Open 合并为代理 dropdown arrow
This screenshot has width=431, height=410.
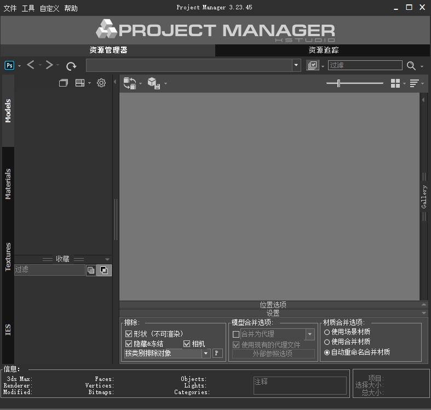pos(310,334)
